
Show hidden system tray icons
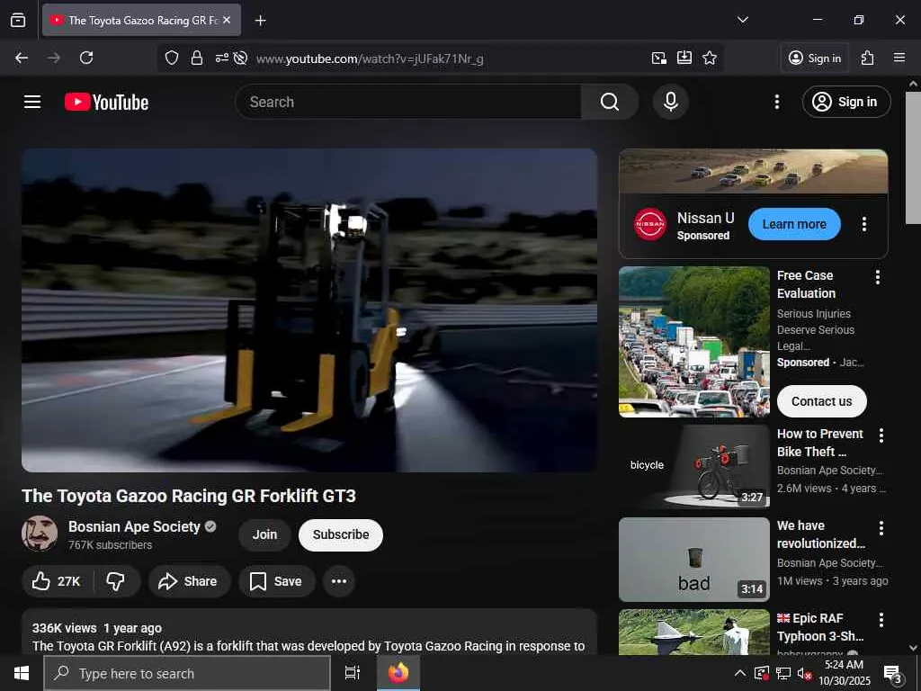(x=740, y=673)
